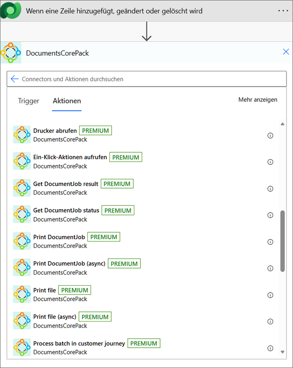
Task: Click the back arrow in search box
Action: point(15,79)
